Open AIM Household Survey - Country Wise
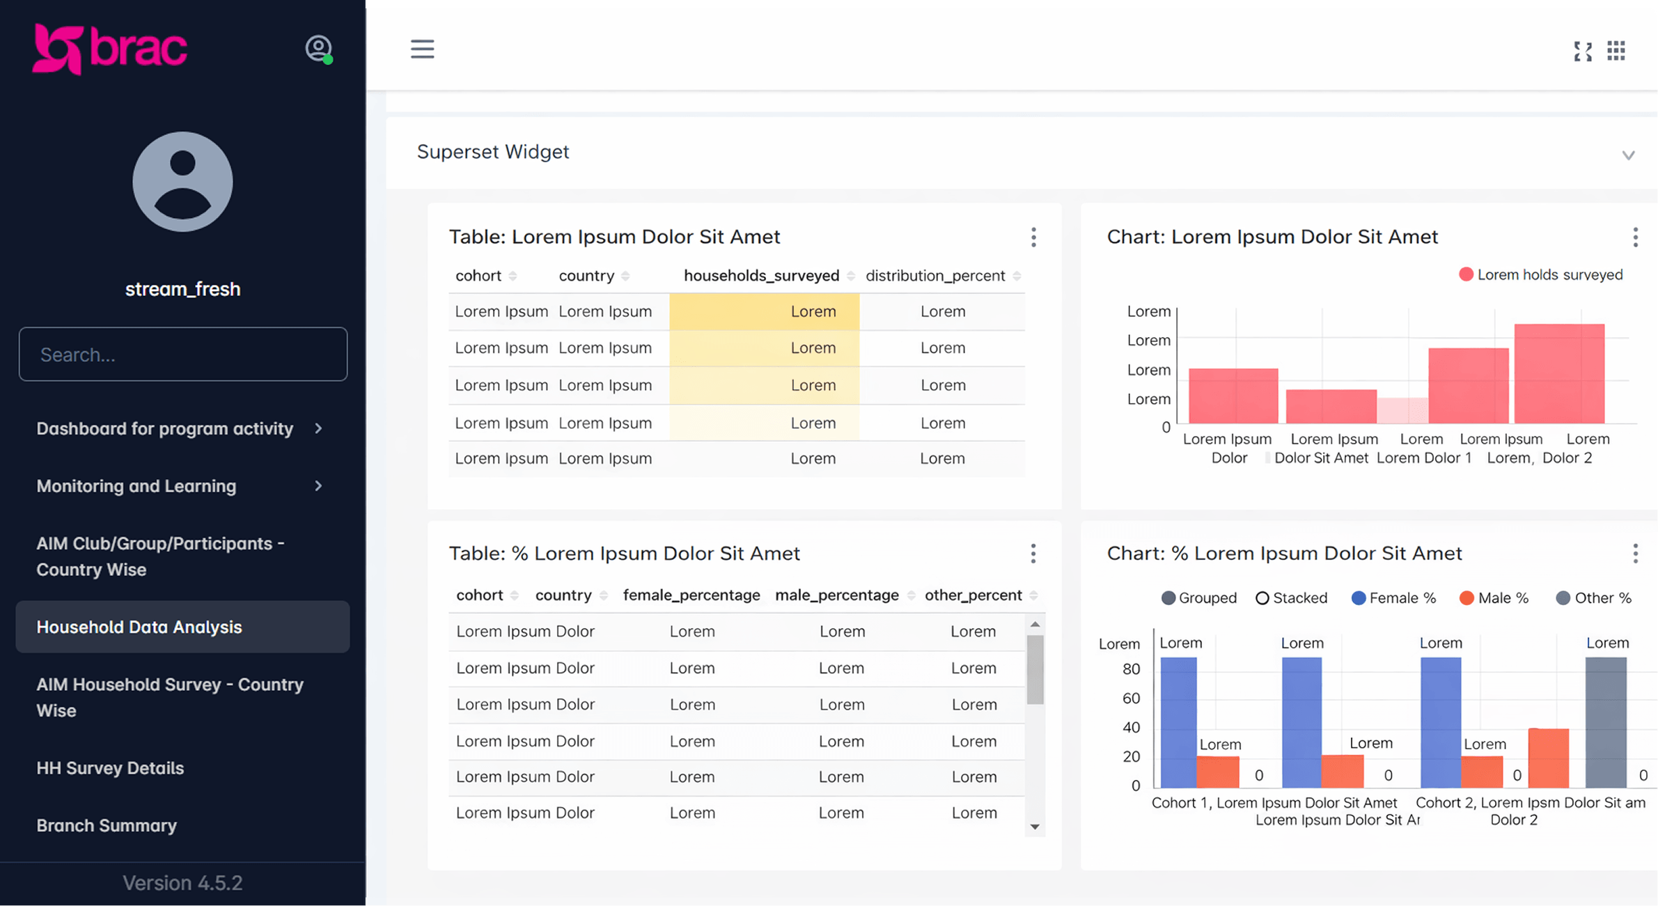The image size is (1658, 906). pos(170,697)
